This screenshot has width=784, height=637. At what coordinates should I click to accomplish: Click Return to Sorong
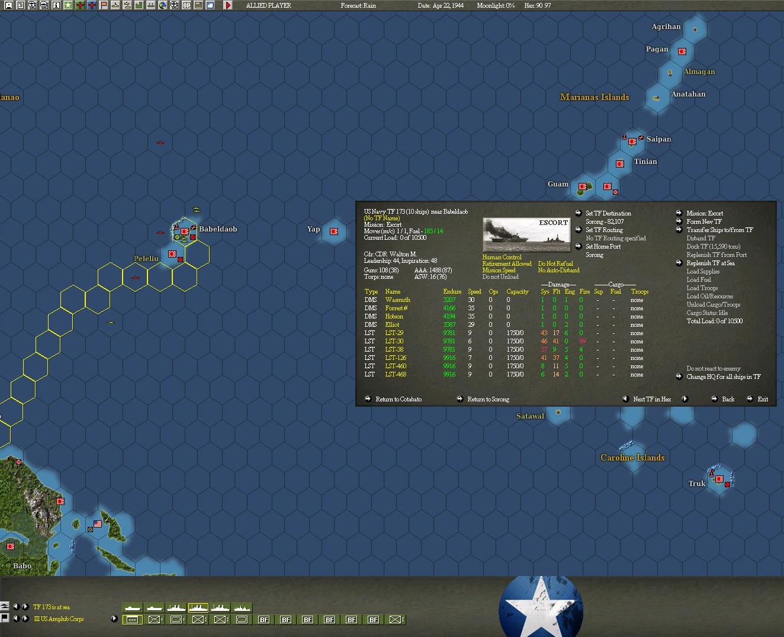(488, 399)
